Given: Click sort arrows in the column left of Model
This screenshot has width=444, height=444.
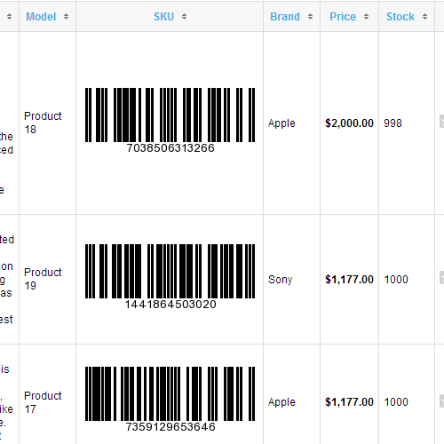Looking at the screenshot, I should click(9, 17).
